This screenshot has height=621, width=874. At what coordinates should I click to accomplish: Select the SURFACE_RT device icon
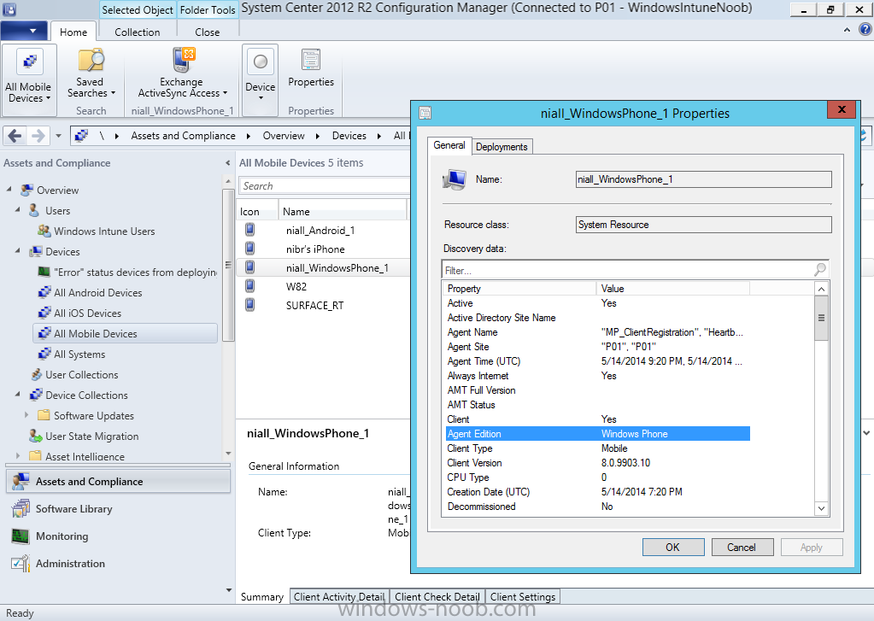pyautogui.click(x=250, y=305)
